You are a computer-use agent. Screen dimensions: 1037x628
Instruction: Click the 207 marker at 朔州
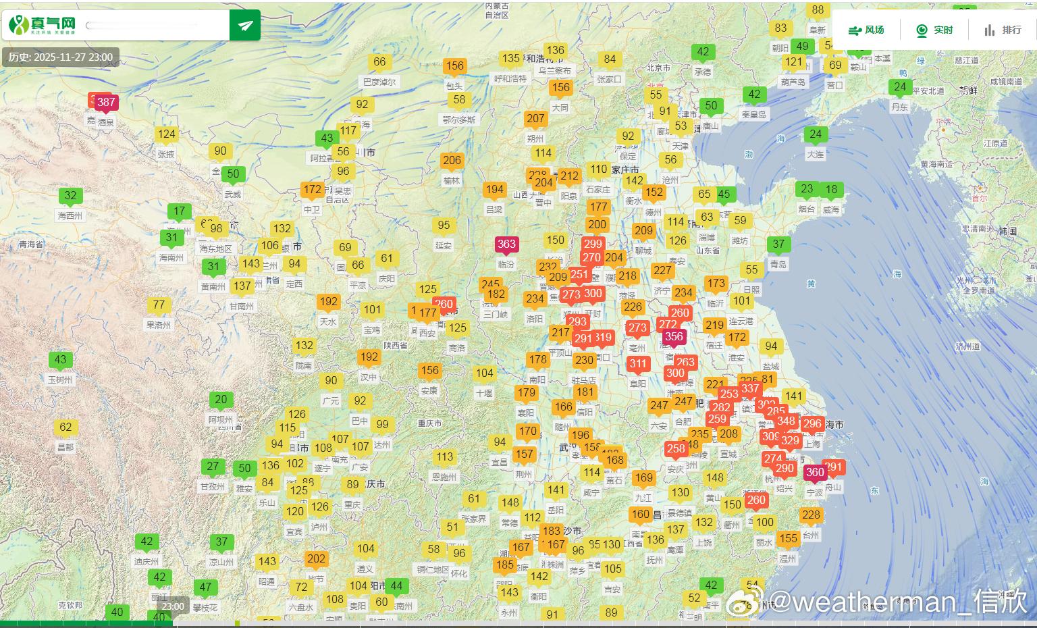[x=535, y=118]
